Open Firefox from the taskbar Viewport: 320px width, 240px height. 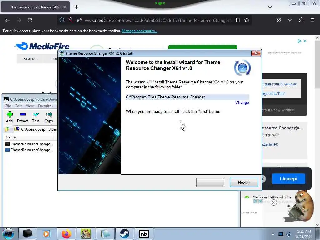[67, 234]
